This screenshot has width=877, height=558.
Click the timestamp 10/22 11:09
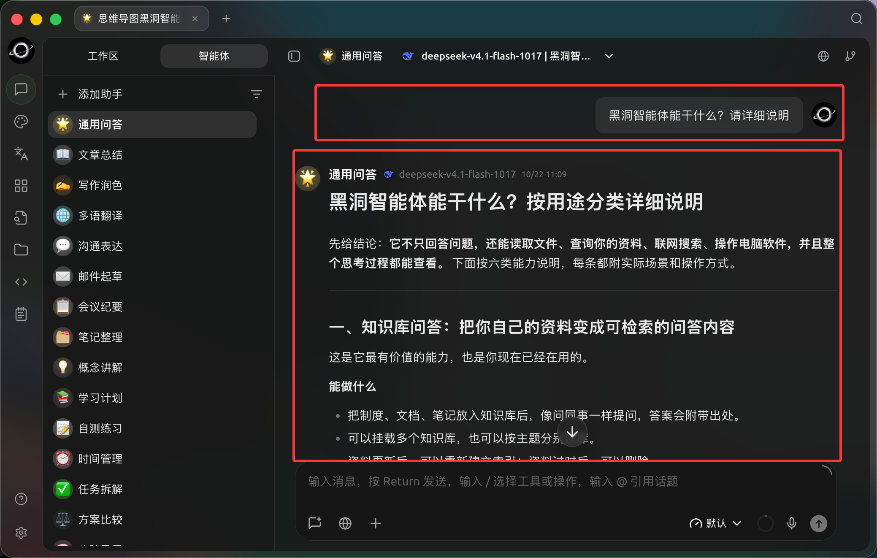(544, 174)
